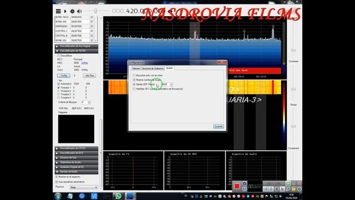Screen dimensions: 355x200
Task: Select the BOMB.-002 frequency row
Action: [74, 41]
